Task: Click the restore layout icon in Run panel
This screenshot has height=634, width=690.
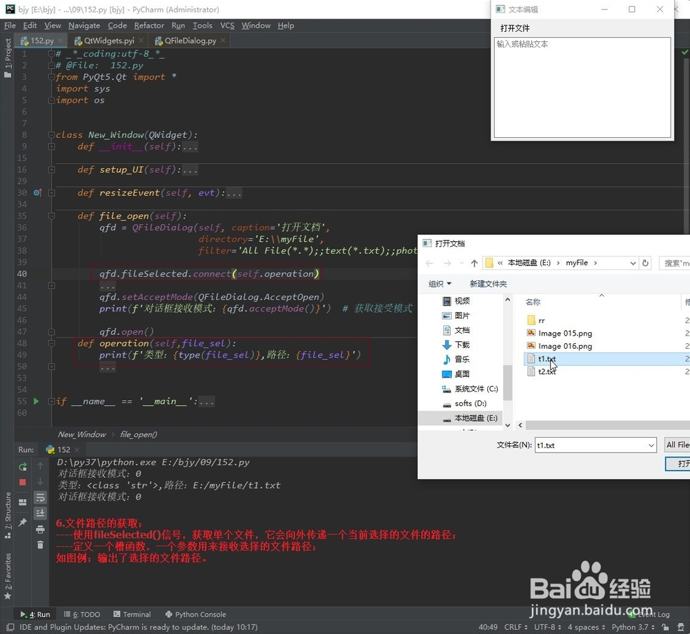Action: tap(23, 502)
